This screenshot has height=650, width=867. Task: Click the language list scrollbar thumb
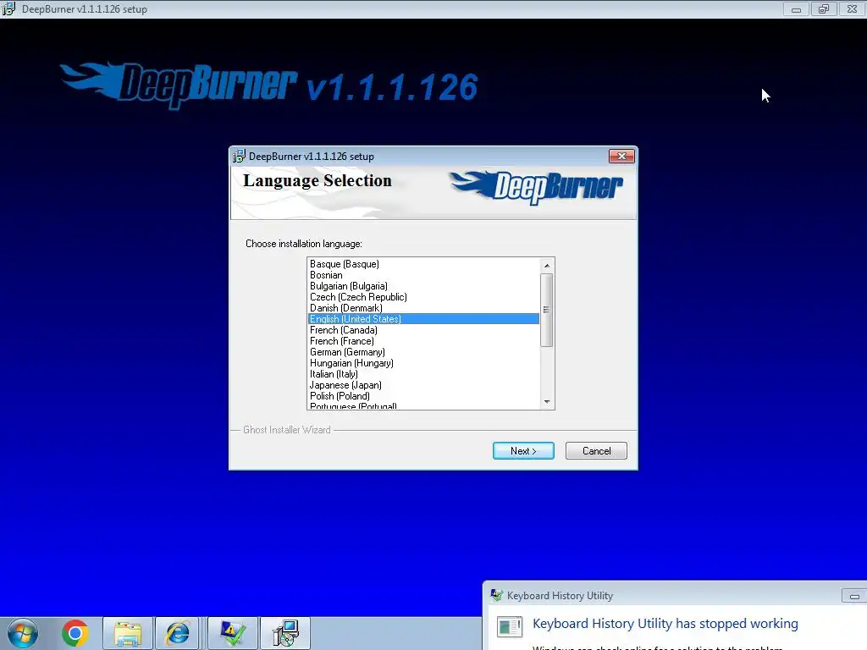point(547,310)
